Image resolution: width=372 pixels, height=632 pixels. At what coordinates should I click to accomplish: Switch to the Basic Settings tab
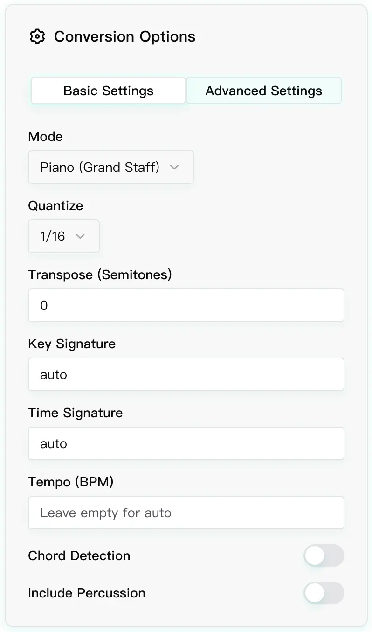tap(108, 91)
